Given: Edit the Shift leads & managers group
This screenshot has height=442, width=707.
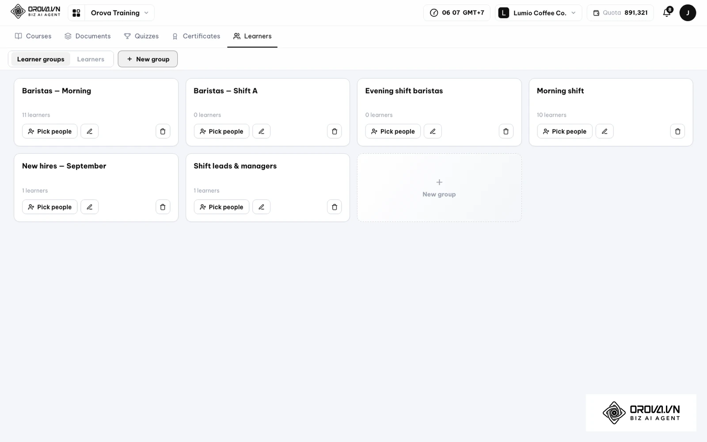Looking at the screenshot, I should tap(261, 207).
